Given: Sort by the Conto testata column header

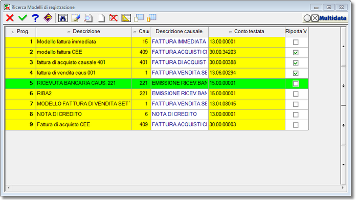Looking at the screenshot, I should (x=247, y=32).
